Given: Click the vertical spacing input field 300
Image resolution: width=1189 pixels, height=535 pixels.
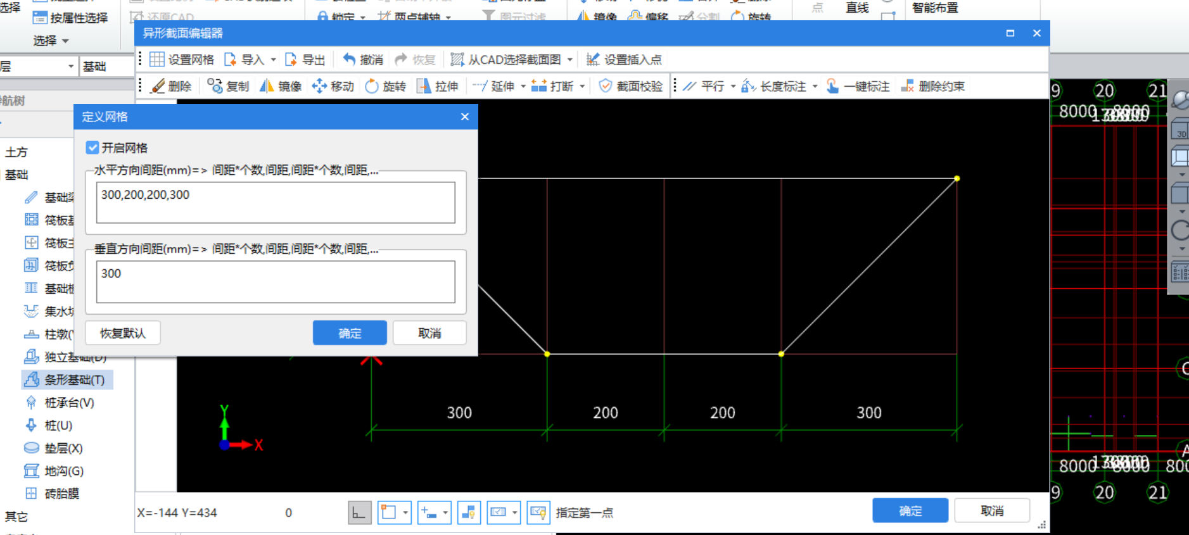Looking at the screenshot, I should tap(276, 282).
